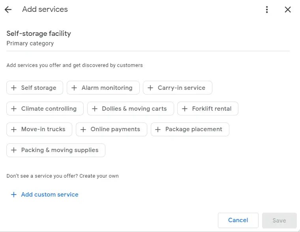Select the Dollies & moving carts chip
This screenshot has width=300, height=232.
(131, 108)
